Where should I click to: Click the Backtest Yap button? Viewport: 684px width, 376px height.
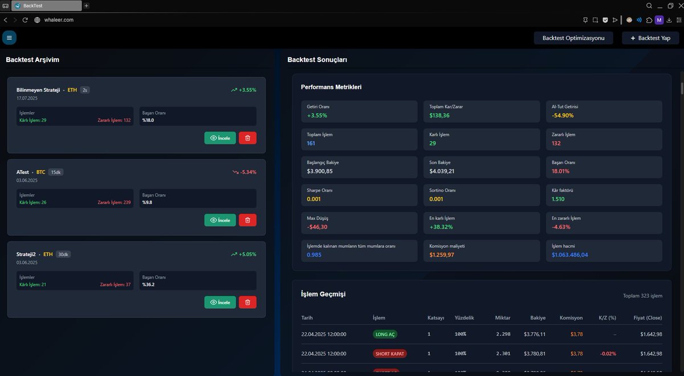point(650,38)
